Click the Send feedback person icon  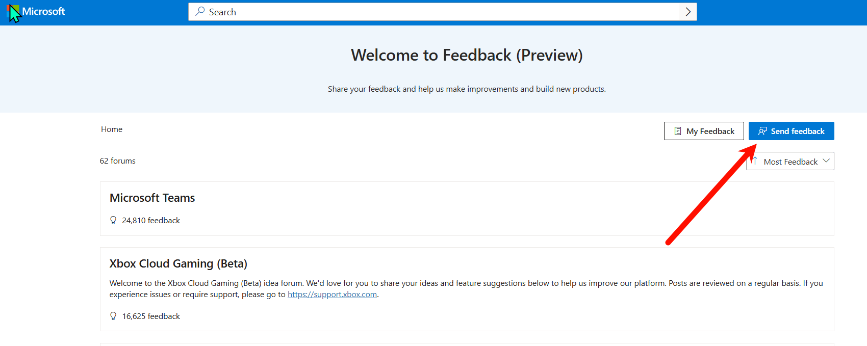click(762, 131)
